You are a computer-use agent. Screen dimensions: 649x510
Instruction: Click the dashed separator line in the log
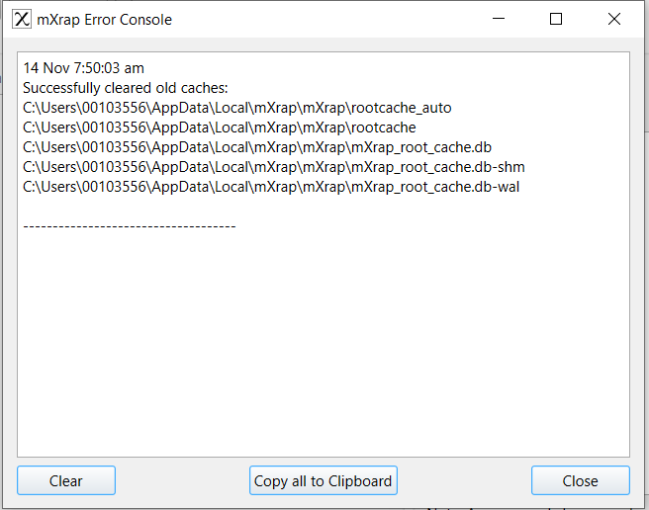pyautogui.click(x=129, y=226)
